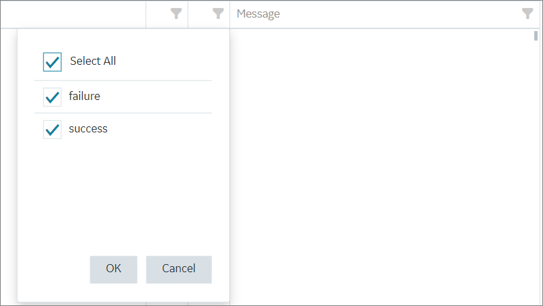Click the OK button
The height and width of the screenshot is (306, 543).
coord(114,270)
